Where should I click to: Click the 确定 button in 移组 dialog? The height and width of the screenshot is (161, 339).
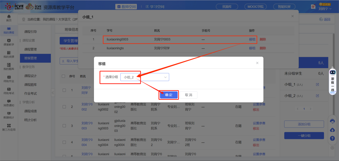[x=169, y=95]
